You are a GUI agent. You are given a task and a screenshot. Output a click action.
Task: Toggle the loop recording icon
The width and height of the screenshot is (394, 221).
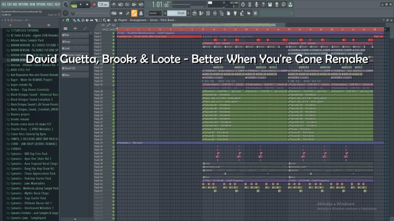[x=141, y=4]
